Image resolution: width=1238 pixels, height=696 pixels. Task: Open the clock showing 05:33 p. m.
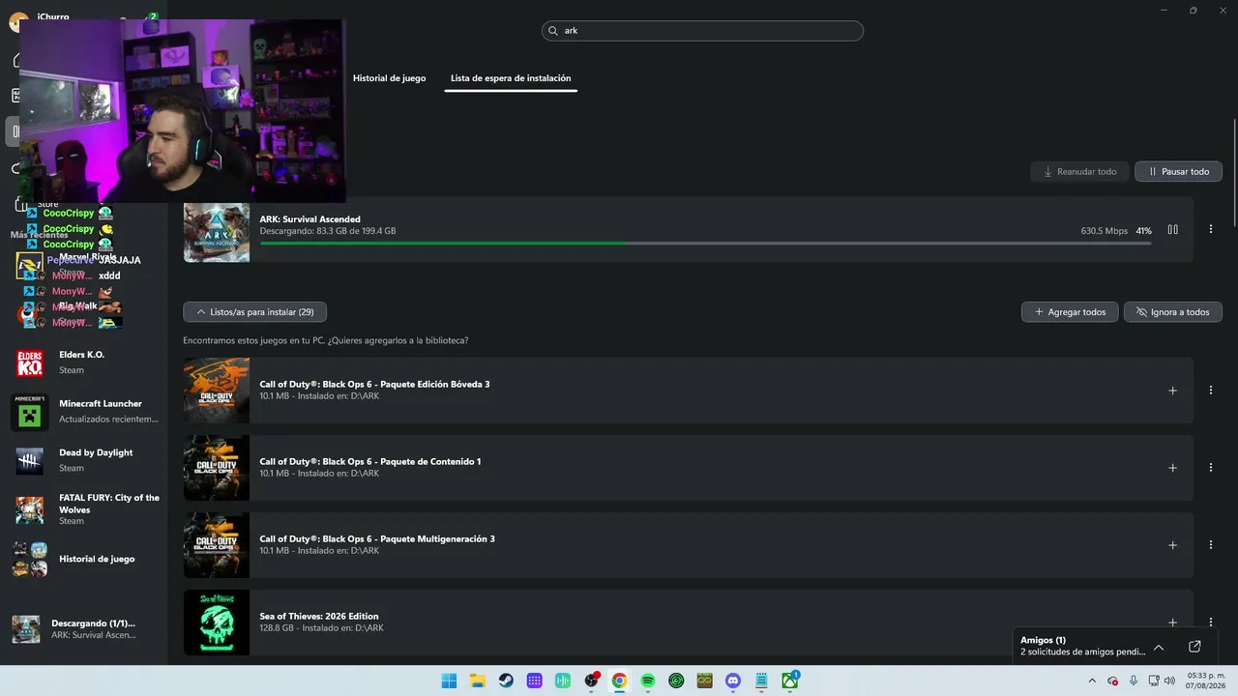(x=1204, y=681)
